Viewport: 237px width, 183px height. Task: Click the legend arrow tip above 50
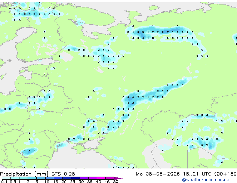point(118,179)
